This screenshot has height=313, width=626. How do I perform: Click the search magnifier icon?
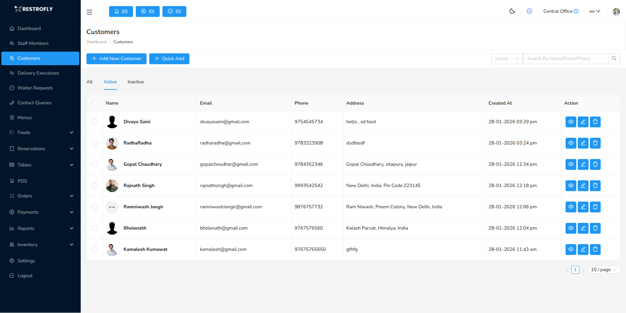(x=614, y=58)
